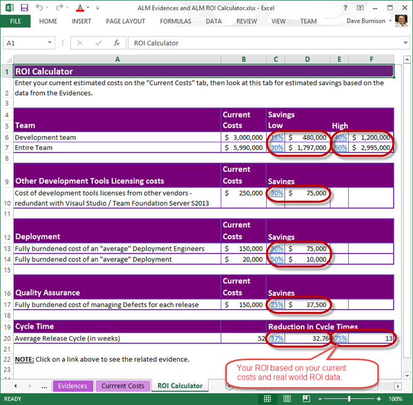The image size is (413, 405).
Task: Click the Save icon in quick access toolbar
Action: click(24, 8)
